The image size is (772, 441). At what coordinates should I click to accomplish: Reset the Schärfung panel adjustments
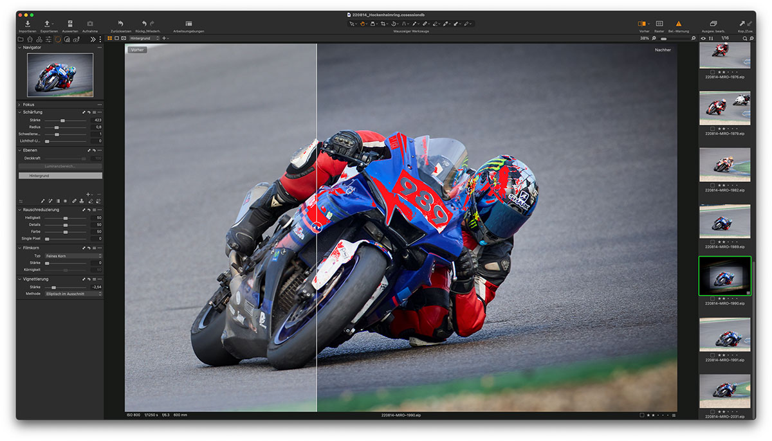pos(89,112)
